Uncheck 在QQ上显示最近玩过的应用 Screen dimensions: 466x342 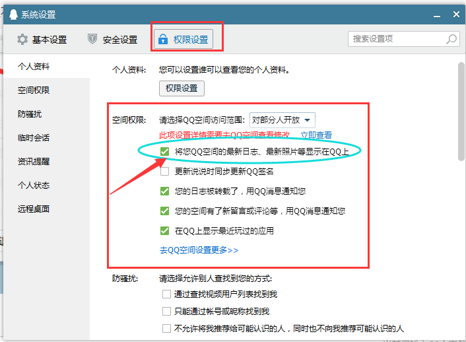(x=164, y=231)
